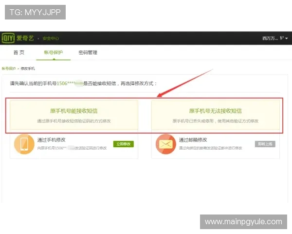The image size is (292, 234).
Task: Click the VIP icon beside the username
Action: pyautogui.click(x=282, y=38)
